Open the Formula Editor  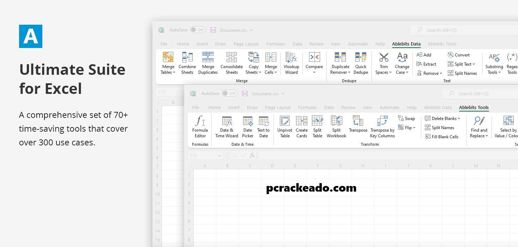tap(200, 126)
